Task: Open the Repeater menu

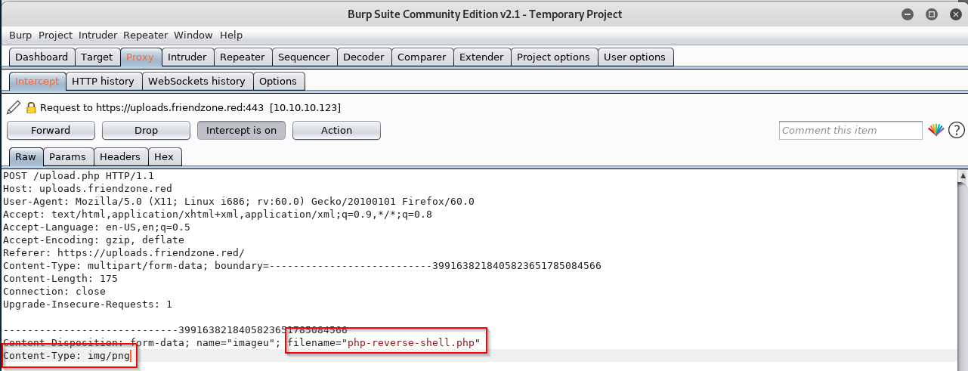Action: (x=146, y=35)
